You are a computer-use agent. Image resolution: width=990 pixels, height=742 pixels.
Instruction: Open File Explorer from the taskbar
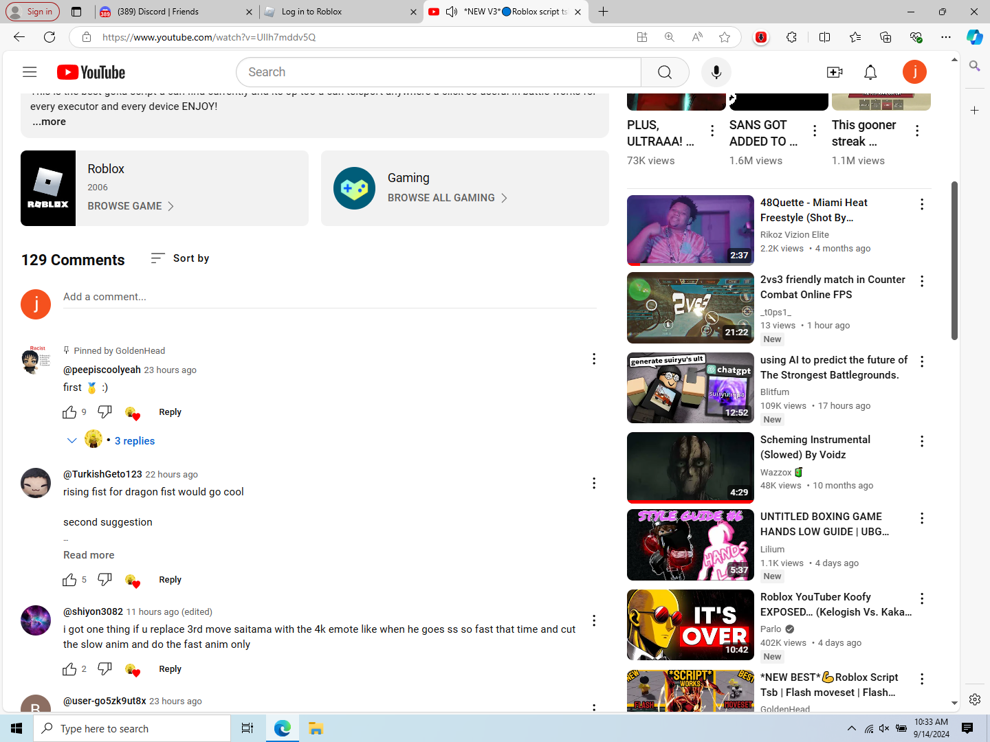316,728
